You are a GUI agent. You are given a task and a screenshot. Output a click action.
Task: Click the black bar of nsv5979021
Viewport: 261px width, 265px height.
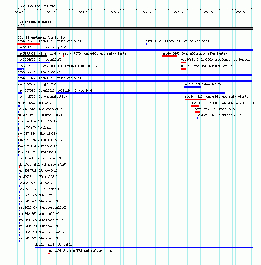pos(32,56)
